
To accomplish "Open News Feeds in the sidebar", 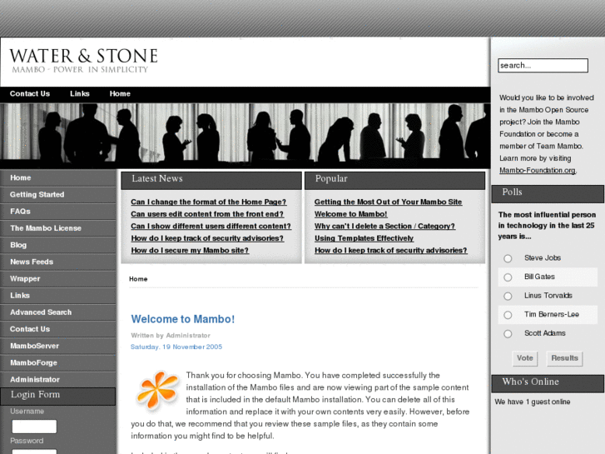I will tap(58, 262).
